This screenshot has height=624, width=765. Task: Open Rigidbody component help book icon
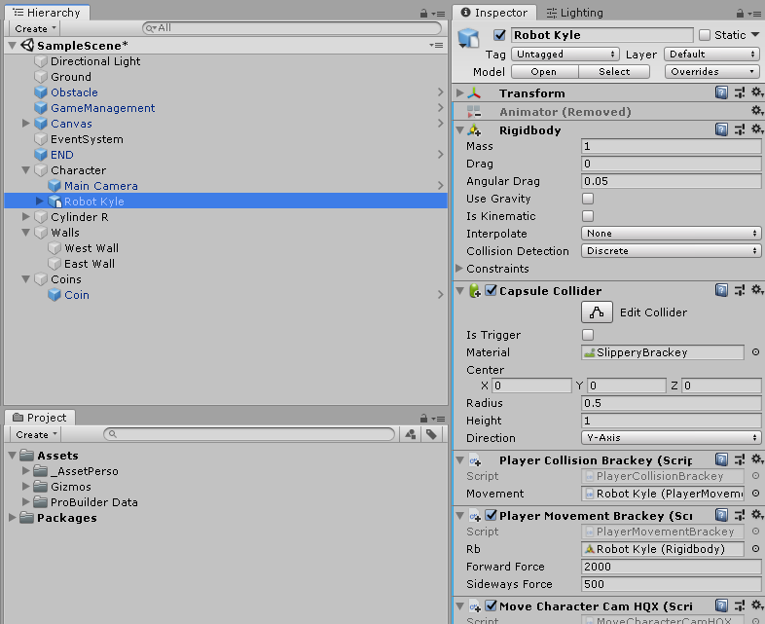(721, 129)
